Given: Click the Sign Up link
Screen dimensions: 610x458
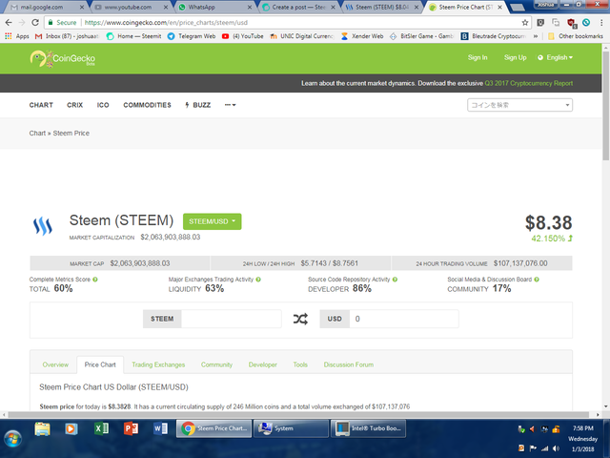Looking at the screenshot, I should pyautogui.click(x=515, y=57).
